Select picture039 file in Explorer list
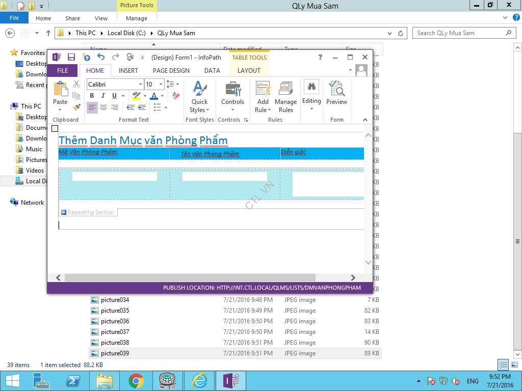Viewport: 522px width, 391px height. (115, 353)
